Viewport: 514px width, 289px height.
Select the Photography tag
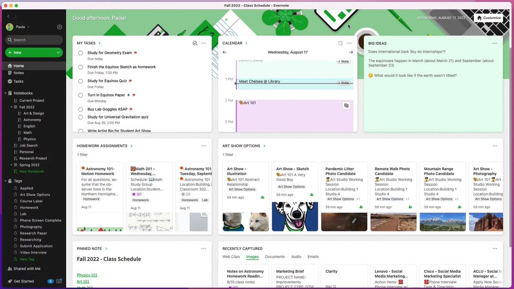(31, 227)
